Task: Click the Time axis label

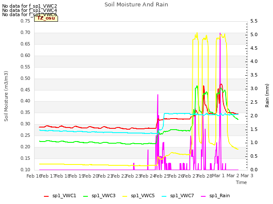Action: tap(241, 182)
